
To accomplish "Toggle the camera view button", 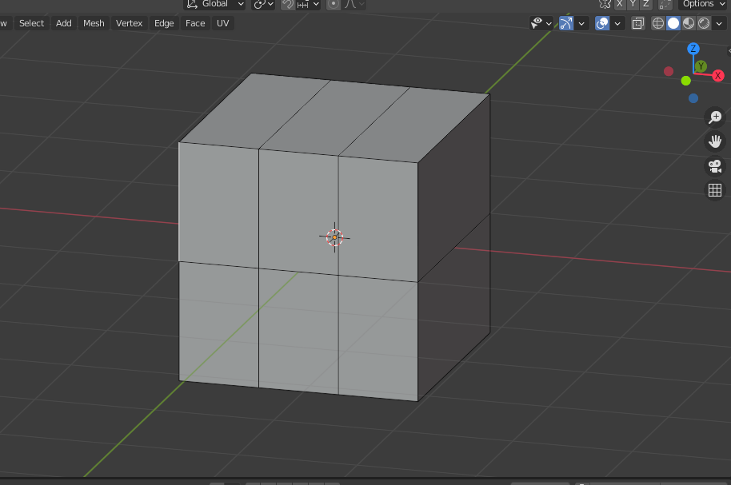I will coord(715,166).
